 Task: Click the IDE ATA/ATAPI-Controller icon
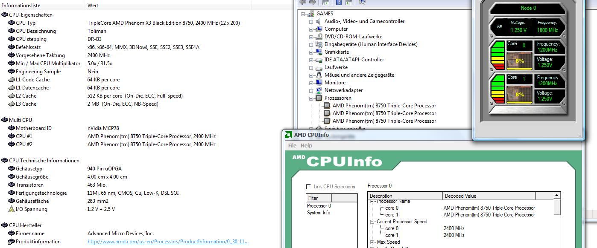click(319, 60)
